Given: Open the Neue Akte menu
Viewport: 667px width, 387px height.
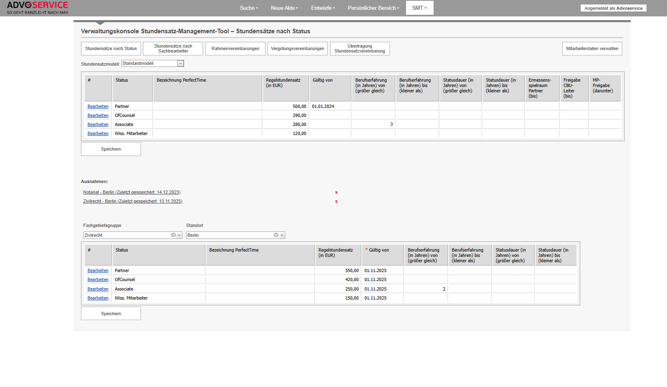Looking at the screenshot, I should pos(284,8).
